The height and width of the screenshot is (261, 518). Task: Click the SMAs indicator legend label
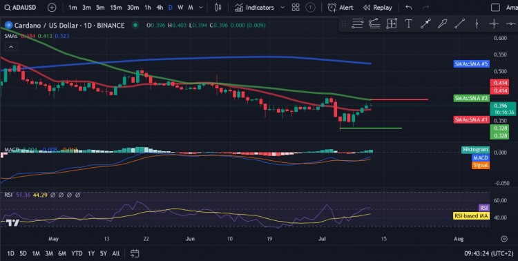tap(11, 36)
